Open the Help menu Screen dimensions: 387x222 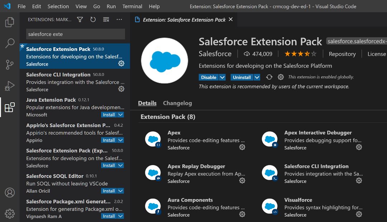(154, 6)
